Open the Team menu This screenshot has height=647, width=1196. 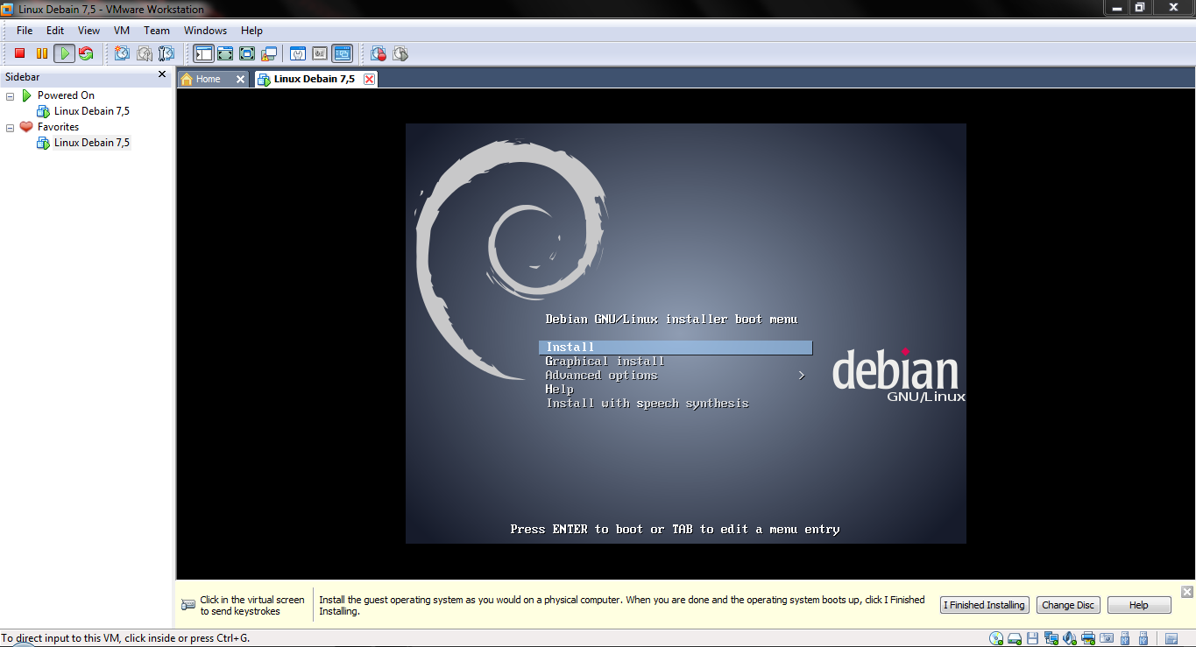(157, 31)
